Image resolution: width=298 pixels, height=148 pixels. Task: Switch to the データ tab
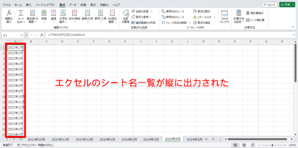click(x=73, y=5)
